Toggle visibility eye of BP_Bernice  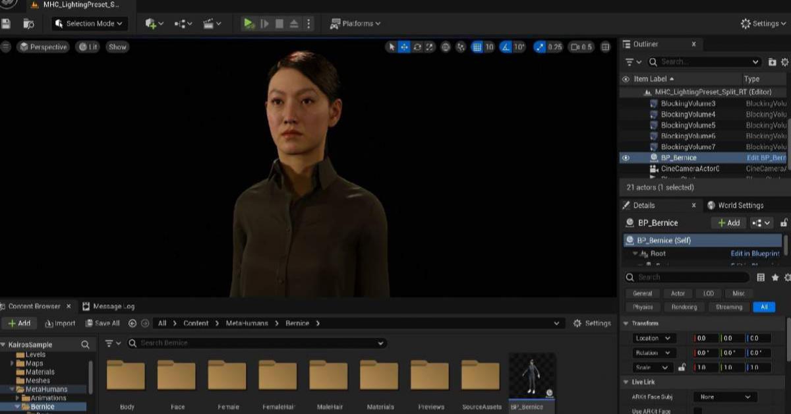626,158
